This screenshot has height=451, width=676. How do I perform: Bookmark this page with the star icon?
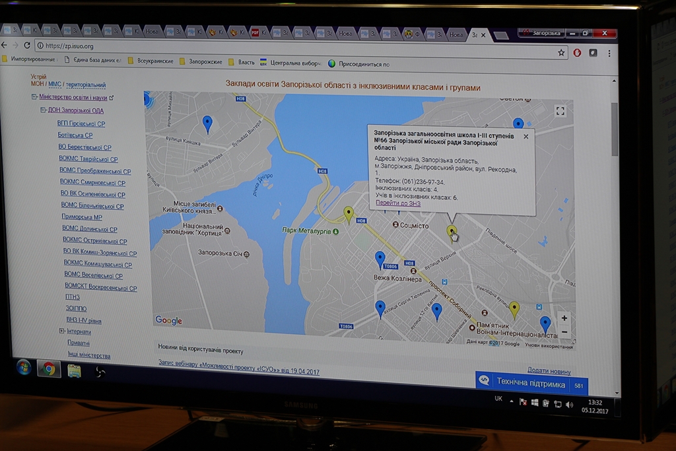click(561, 53)
